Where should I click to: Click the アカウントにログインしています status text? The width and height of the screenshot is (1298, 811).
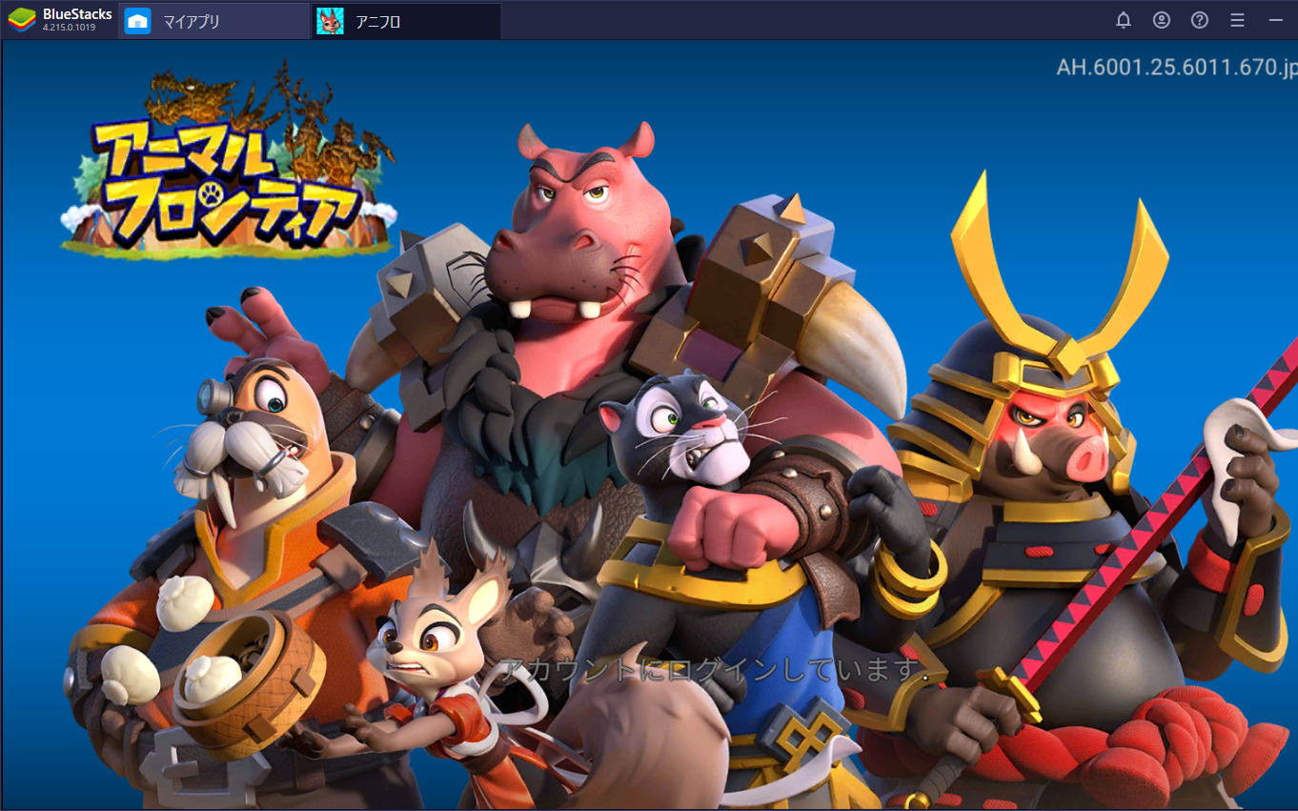point(713,670)
